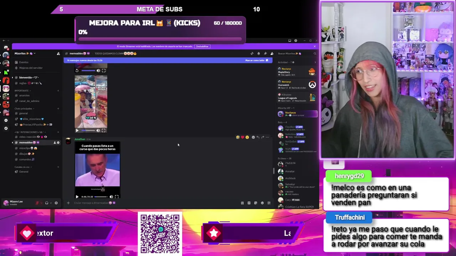Click the forward arrow on Jonathan's message
The width and height of the screenshot is (456, 256).
tap(263, 137)
